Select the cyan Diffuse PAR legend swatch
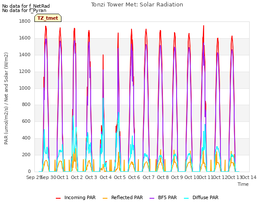The height and width of the screenshot is (206, 275). point(186,198)
